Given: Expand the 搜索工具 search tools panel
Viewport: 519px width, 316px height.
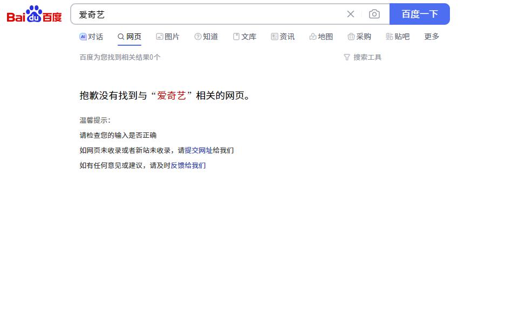Looking at the screenshot, I should [x=366, y=57].
